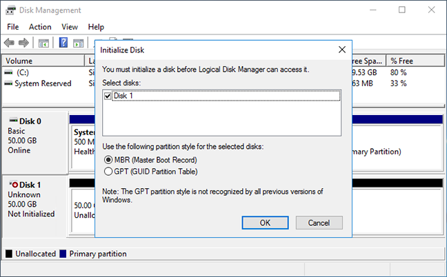Click the Forward arrow toolbar icon
The width and height of the screenshot is (447, 277).
point(23,43)
